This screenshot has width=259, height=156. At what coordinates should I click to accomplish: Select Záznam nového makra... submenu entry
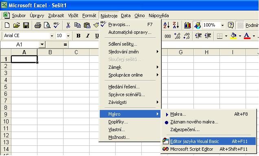pos(209,122)
